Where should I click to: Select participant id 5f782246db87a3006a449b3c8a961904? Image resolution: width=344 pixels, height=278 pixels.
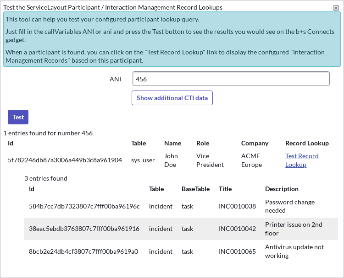(x=65, y=160)
